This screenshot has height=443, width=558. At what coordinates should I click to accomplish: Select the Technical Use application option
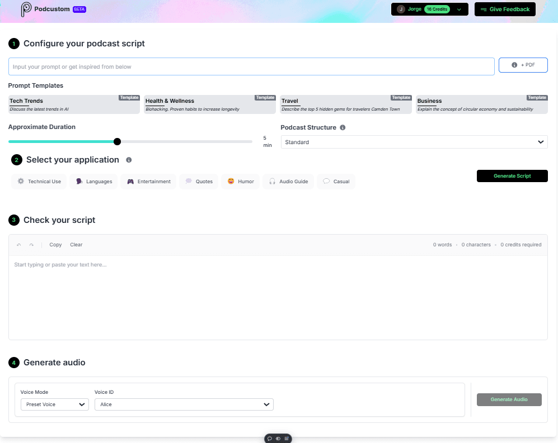coord(39,181)
